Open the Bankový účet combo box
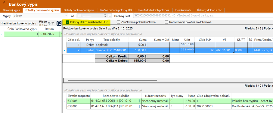The image size is (273, 113). 203,16
